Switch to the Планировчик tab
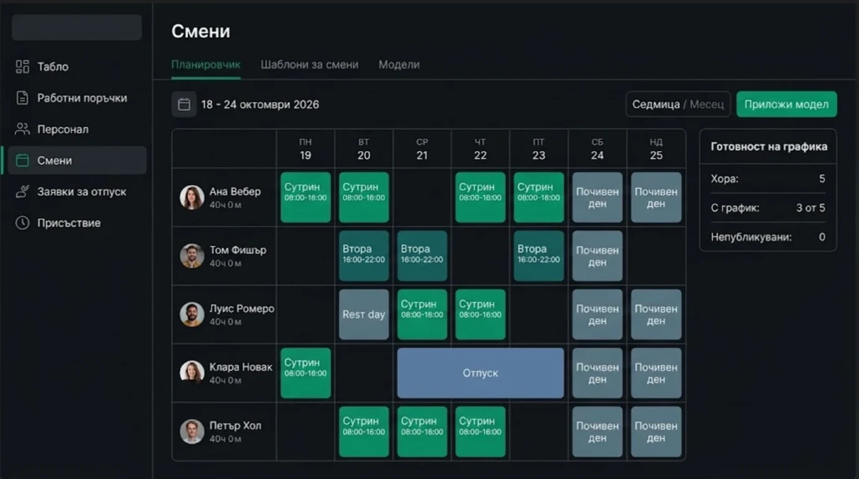The height and width of the screenshot is (479, 859). pos(206,64)
